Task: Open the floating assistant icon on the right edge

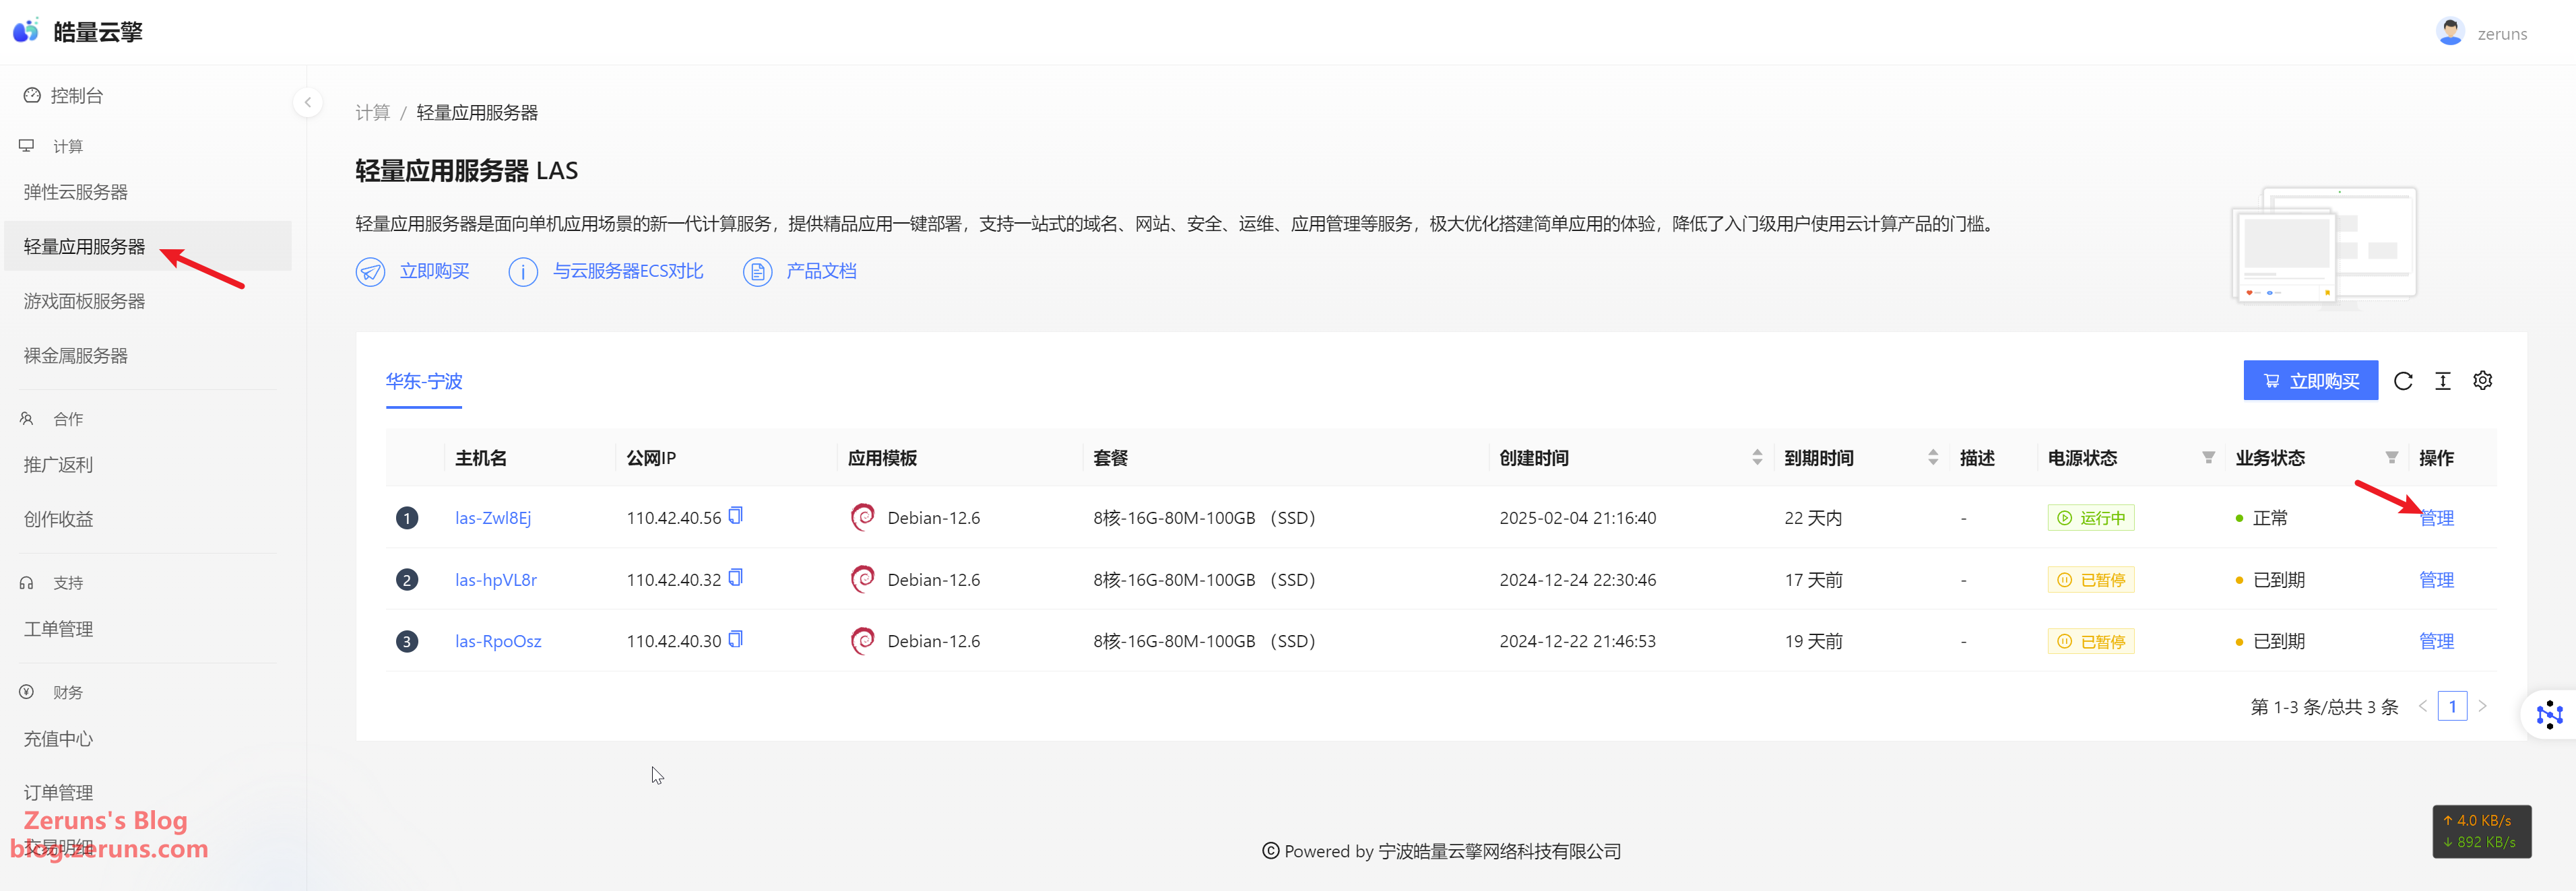Action: (2549, 714)
